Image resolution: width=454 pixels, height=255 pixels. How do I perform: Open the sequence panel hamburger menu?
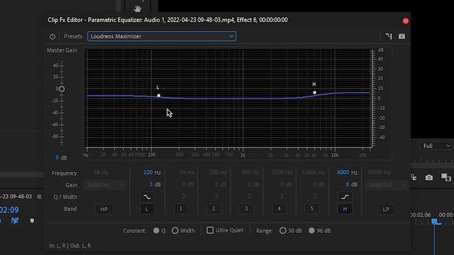click(x=39, y=197)
